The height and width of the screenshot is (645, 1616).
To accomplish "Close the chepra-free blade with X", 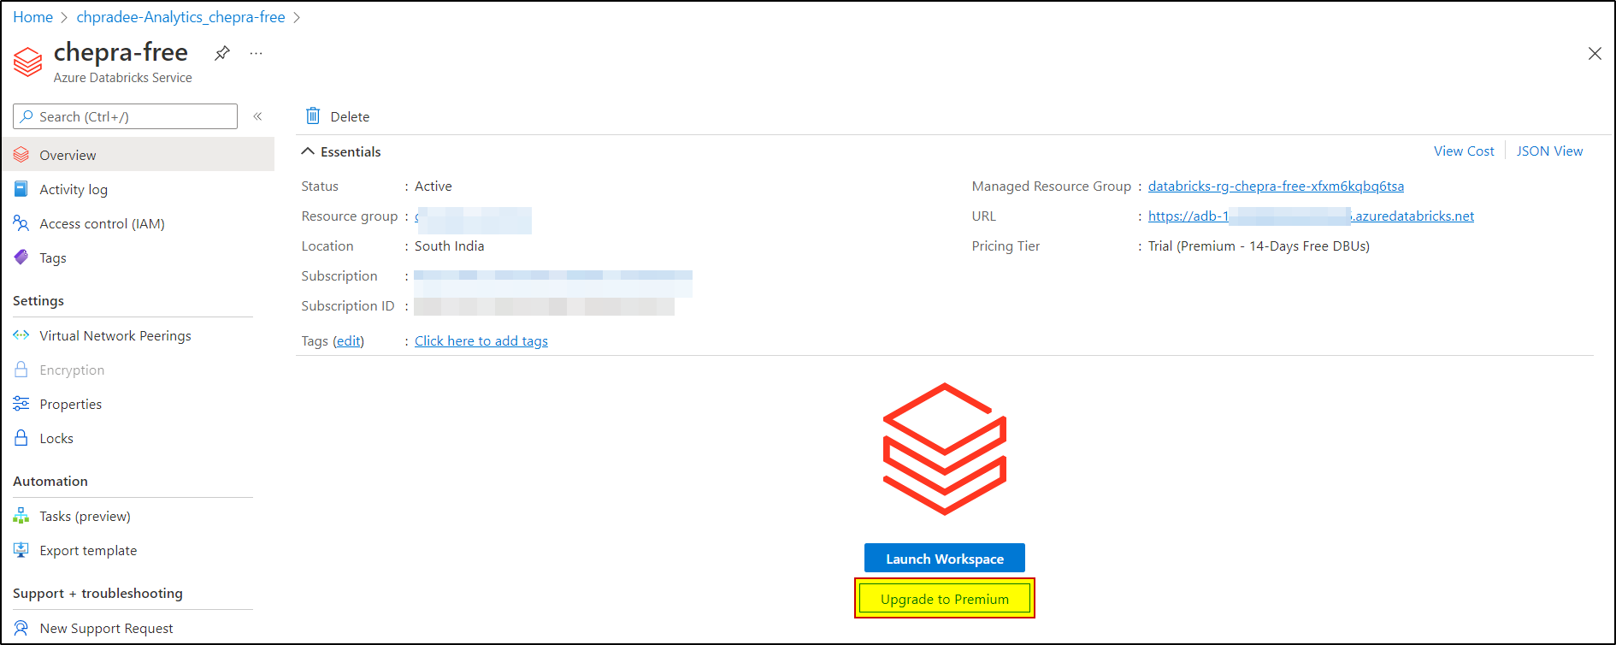I will tap(1595, 53).
